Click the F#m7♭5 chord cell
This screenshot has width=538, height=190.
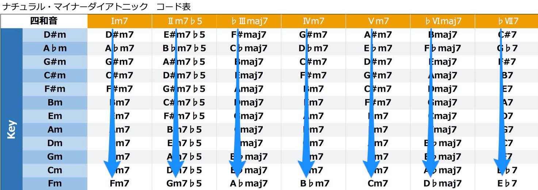pos(184,116)
